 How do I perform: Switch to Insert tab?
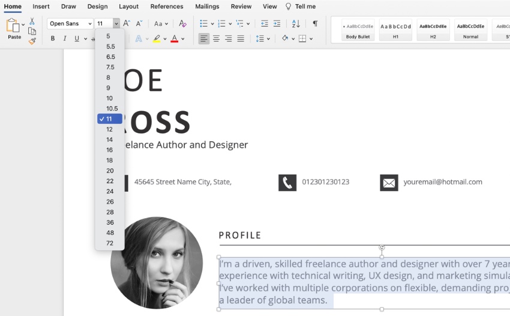click(x=41, y=7)
